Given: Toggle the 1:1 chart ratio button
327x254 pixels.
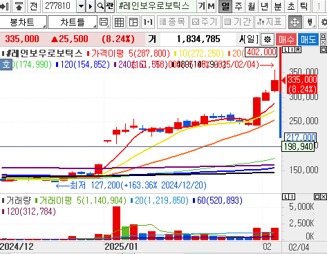Looking at the screenshot, I should pyautogui.click(x=148, y=22).
